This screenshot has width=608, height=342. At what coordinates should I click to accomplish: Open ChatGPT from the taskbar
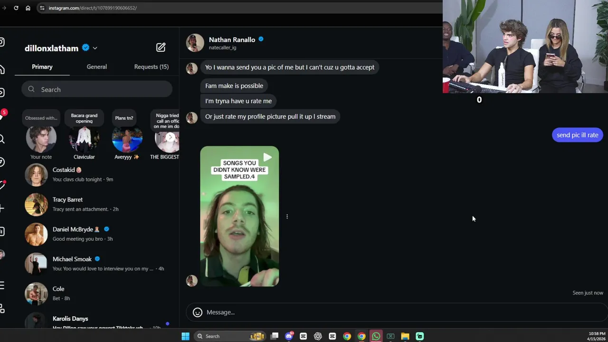[318, 336]
